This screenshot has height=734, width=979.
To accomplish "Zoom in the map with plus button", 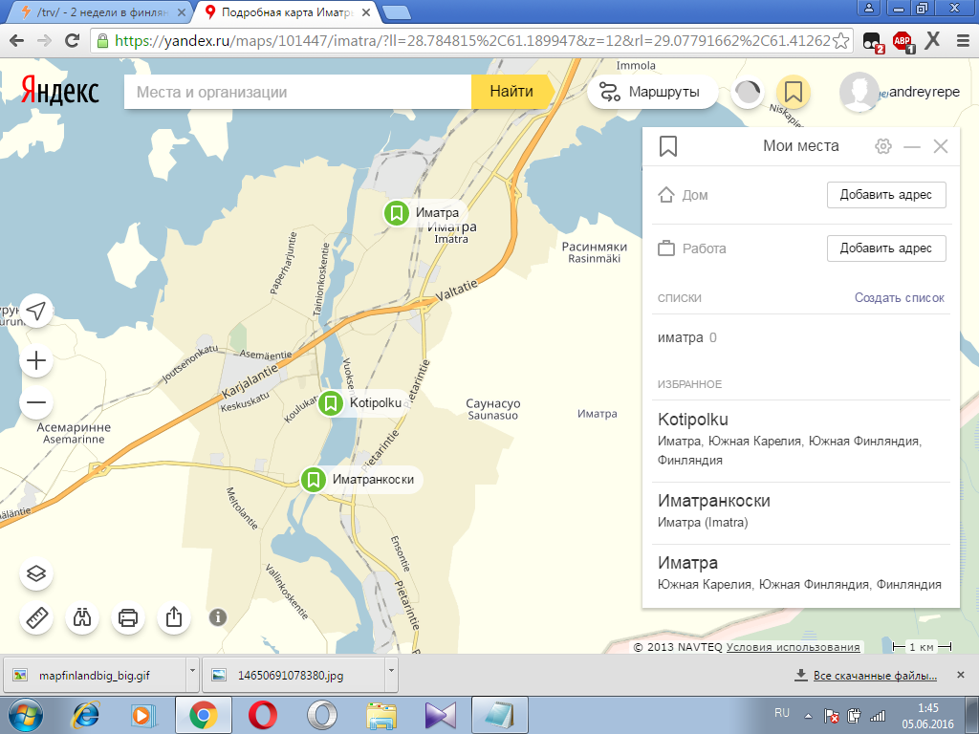I will (36, 360).
